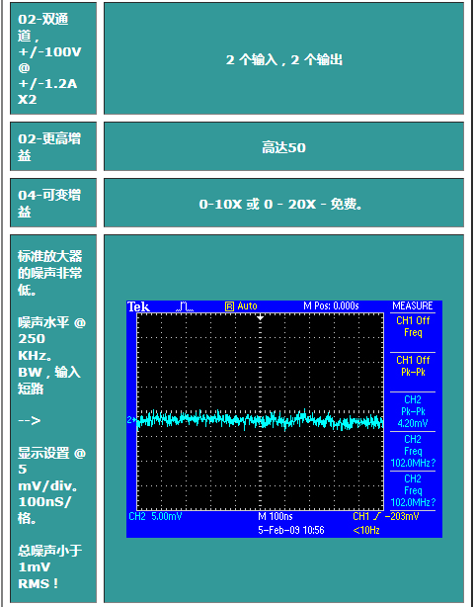Click the Tek logo on oscilloscope image
The height and width of the screenshot is (607, 474).
(x=138, y=307)
